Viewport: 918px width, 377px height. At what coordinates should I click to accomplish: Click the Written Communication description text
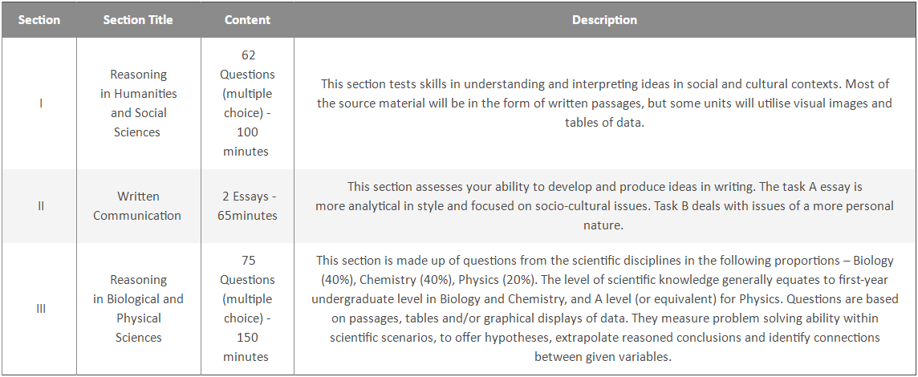(x=605, y=206)
